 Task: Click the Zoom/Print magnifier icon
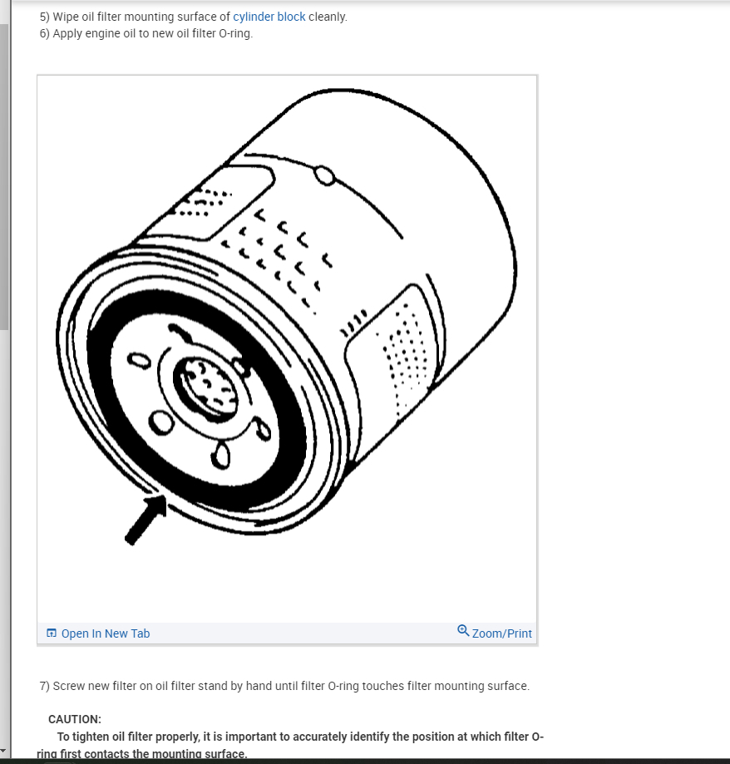pyautogui.click(x=463, y=631)
